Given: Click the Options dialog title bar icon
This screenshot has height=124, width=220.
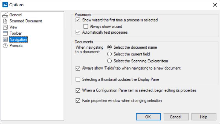Looking at the screenshot, I should tap(5, 5).
